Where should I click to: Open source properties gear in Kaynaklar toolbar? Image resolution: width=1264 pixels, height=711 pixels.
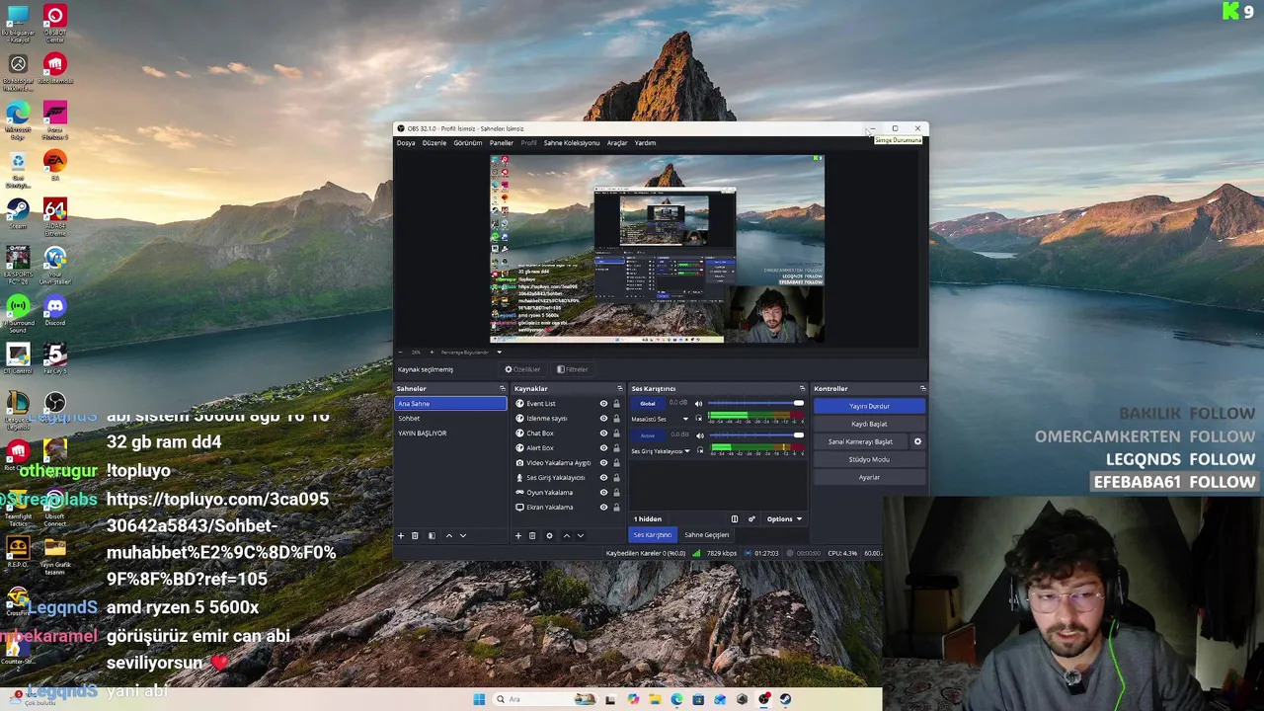[549, 535]
